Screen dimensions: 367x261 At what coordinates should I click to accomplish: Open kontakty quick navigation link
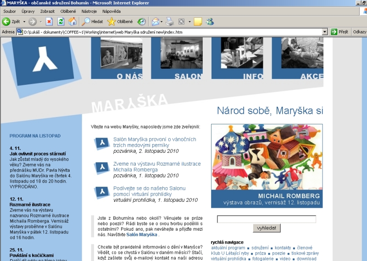click(283, 248)
